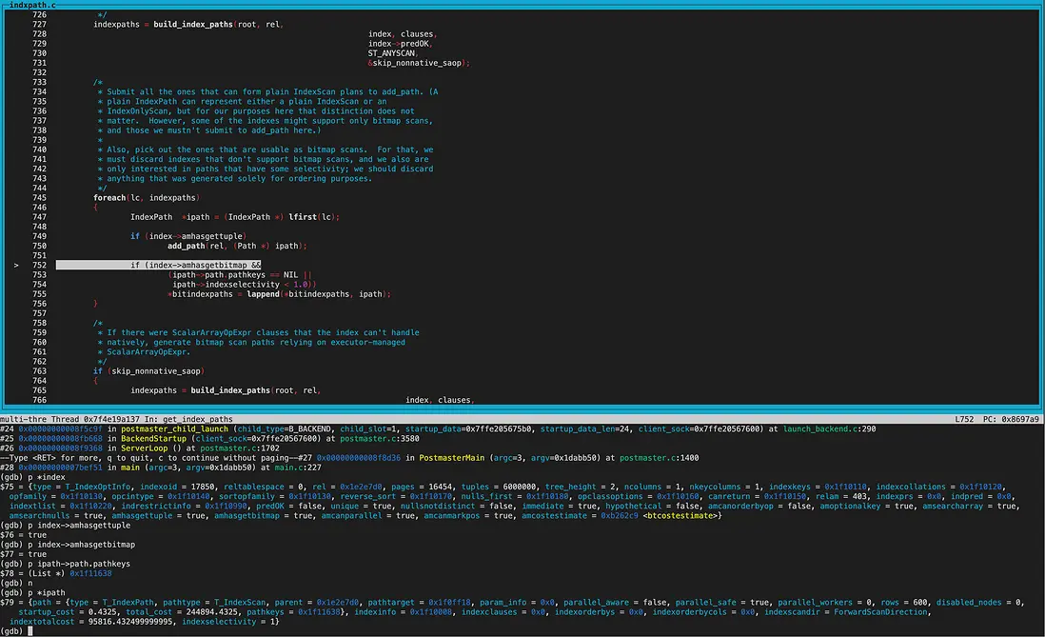Click the PC: 0x8697a9 address indicator
The width and height of the screenshot is (1045, 637).
point(1013,419)
